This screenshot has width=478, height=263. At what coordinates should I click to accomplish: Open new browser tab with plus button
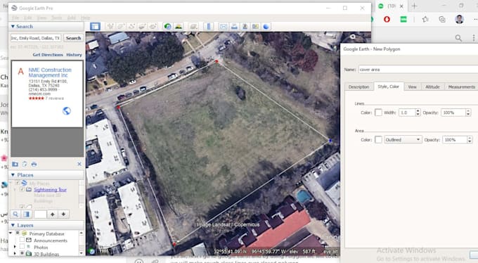pos(414,6)
